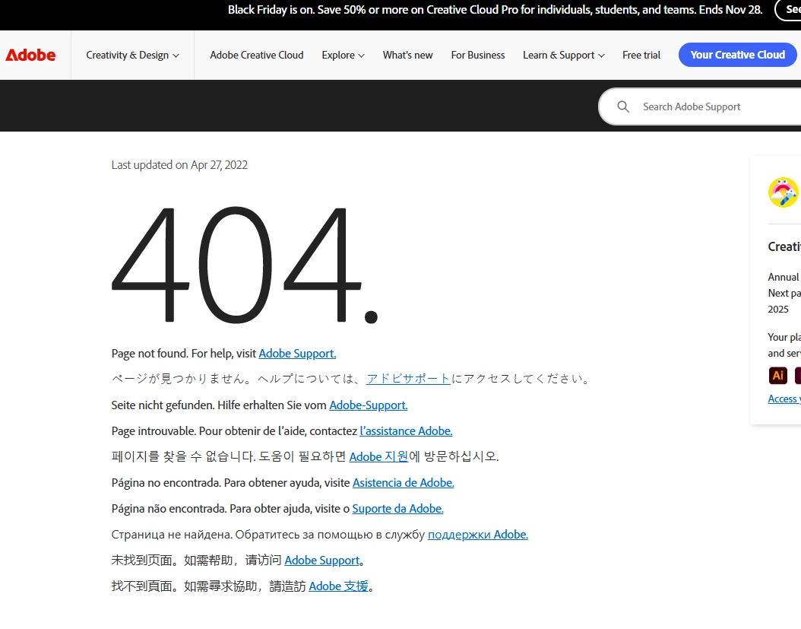This screenshot has width=801, height=629.
Task: Open the What's new nav item
Action: tap(407, 56)
